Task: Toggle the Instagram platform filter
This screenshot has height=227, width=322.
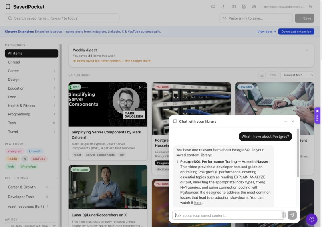Action: 15,151
